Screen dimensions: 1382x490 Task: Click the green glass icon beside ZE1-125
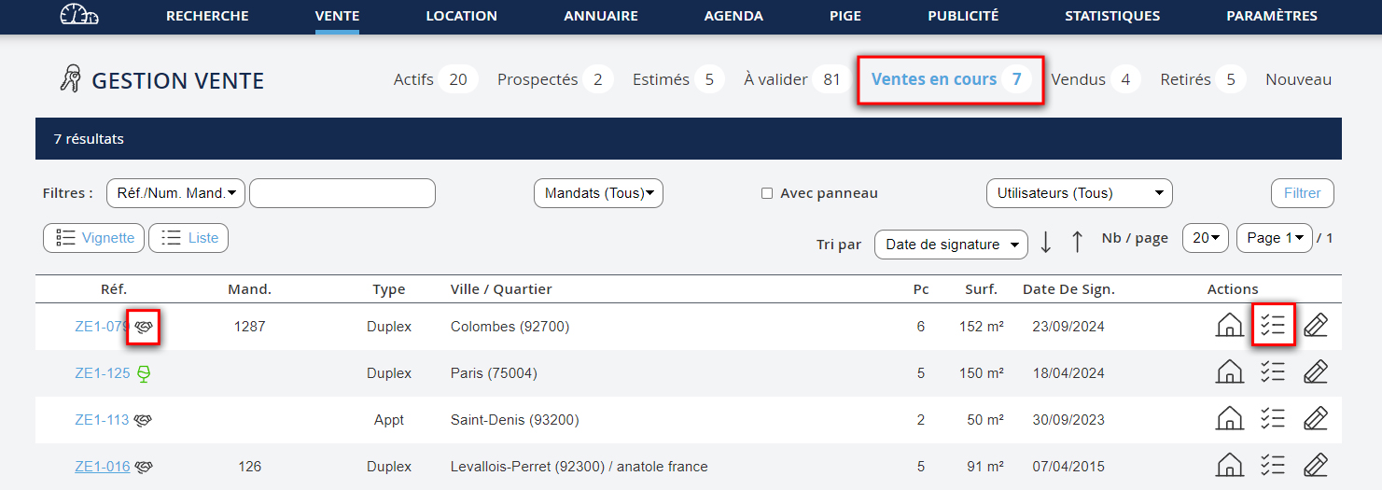pos(144,373)
